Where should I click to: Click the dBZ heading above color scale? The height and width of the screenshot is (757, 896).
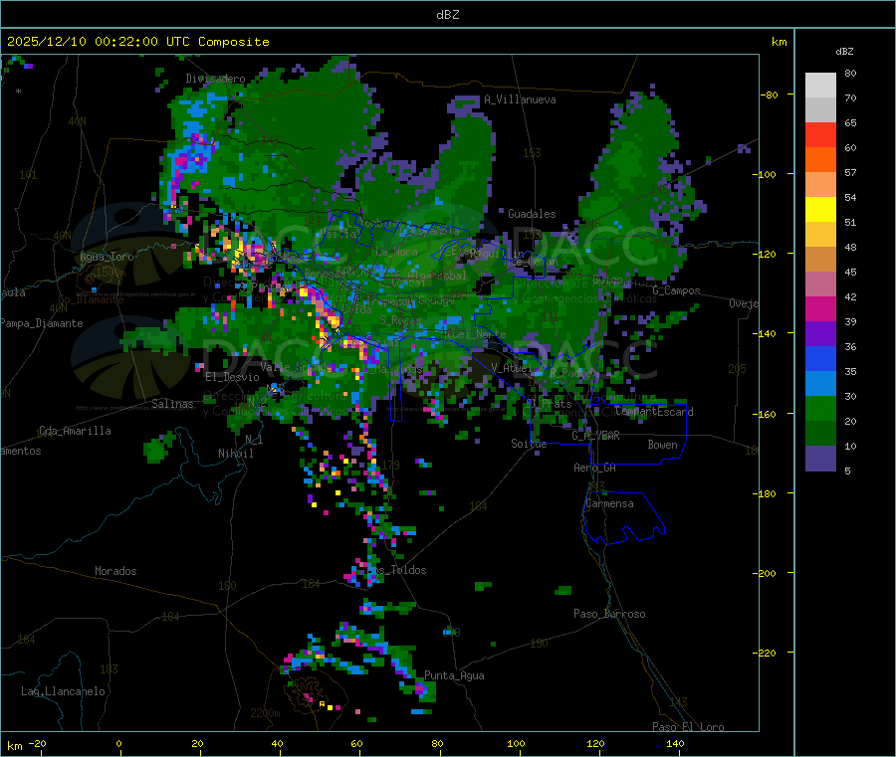pyautogui.click(x=844, y=52)
